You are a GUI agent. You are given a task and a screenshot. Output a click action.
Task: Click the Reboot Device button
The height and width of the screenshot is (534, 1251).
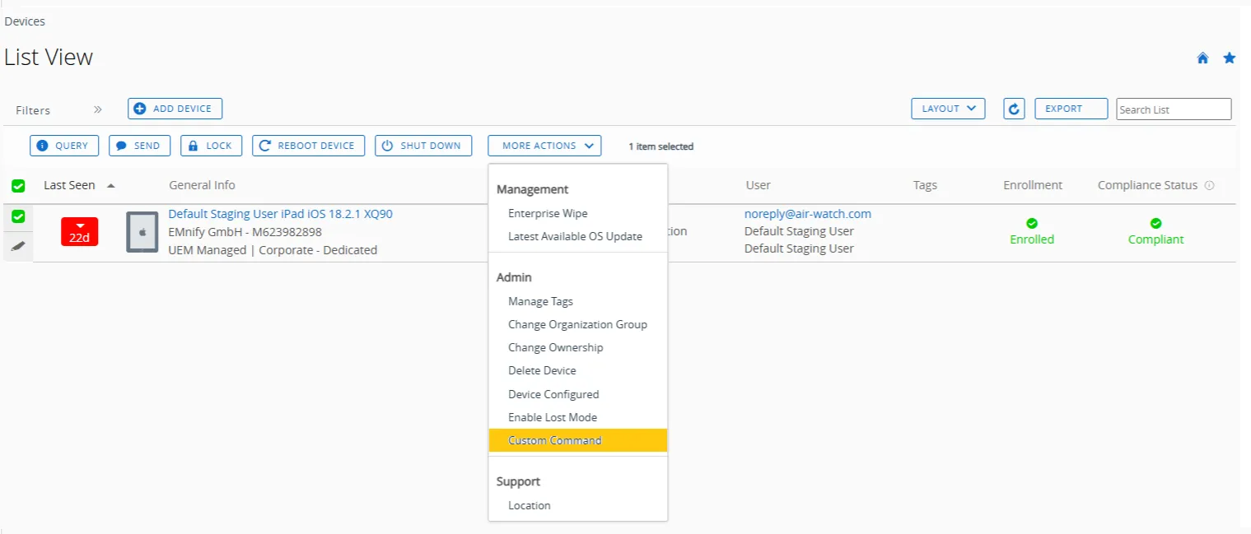tap(308, 146)
